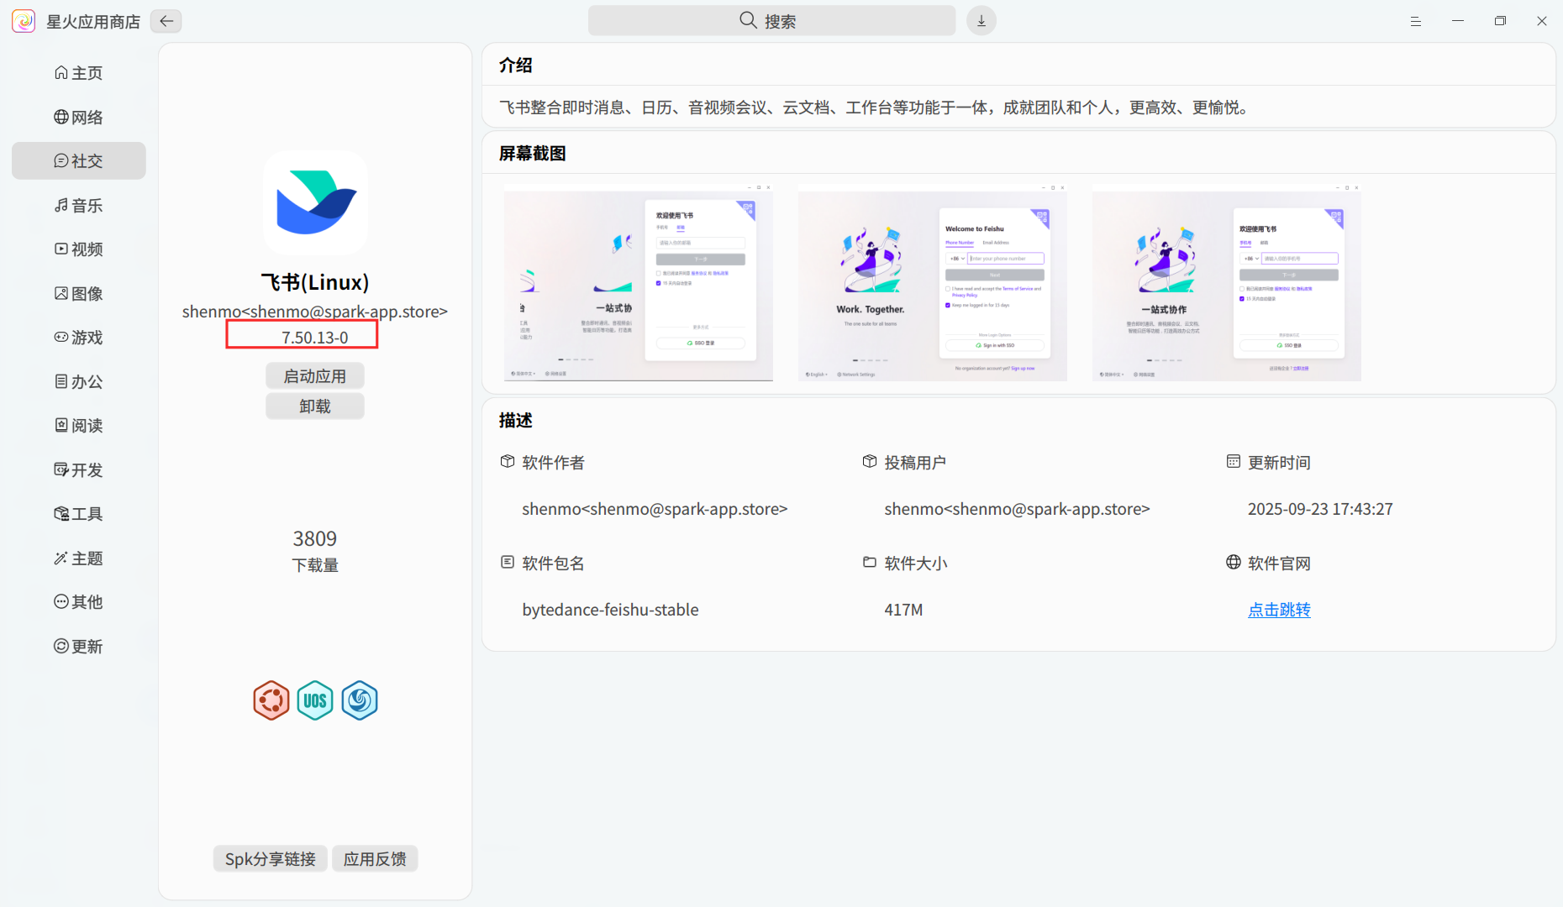The width and height of the screenshot is (1563, 907).
Task: Open the 视频 video category
Action: 79,249
